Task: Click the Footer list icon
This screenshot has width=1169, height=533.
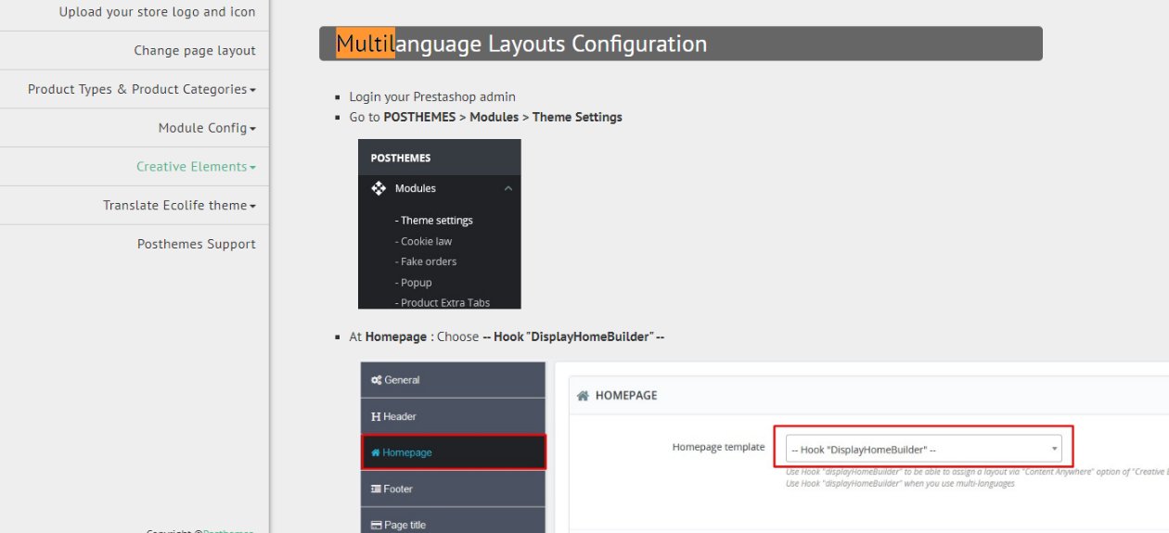Action: pyautogui.click(x=376, y=489)
